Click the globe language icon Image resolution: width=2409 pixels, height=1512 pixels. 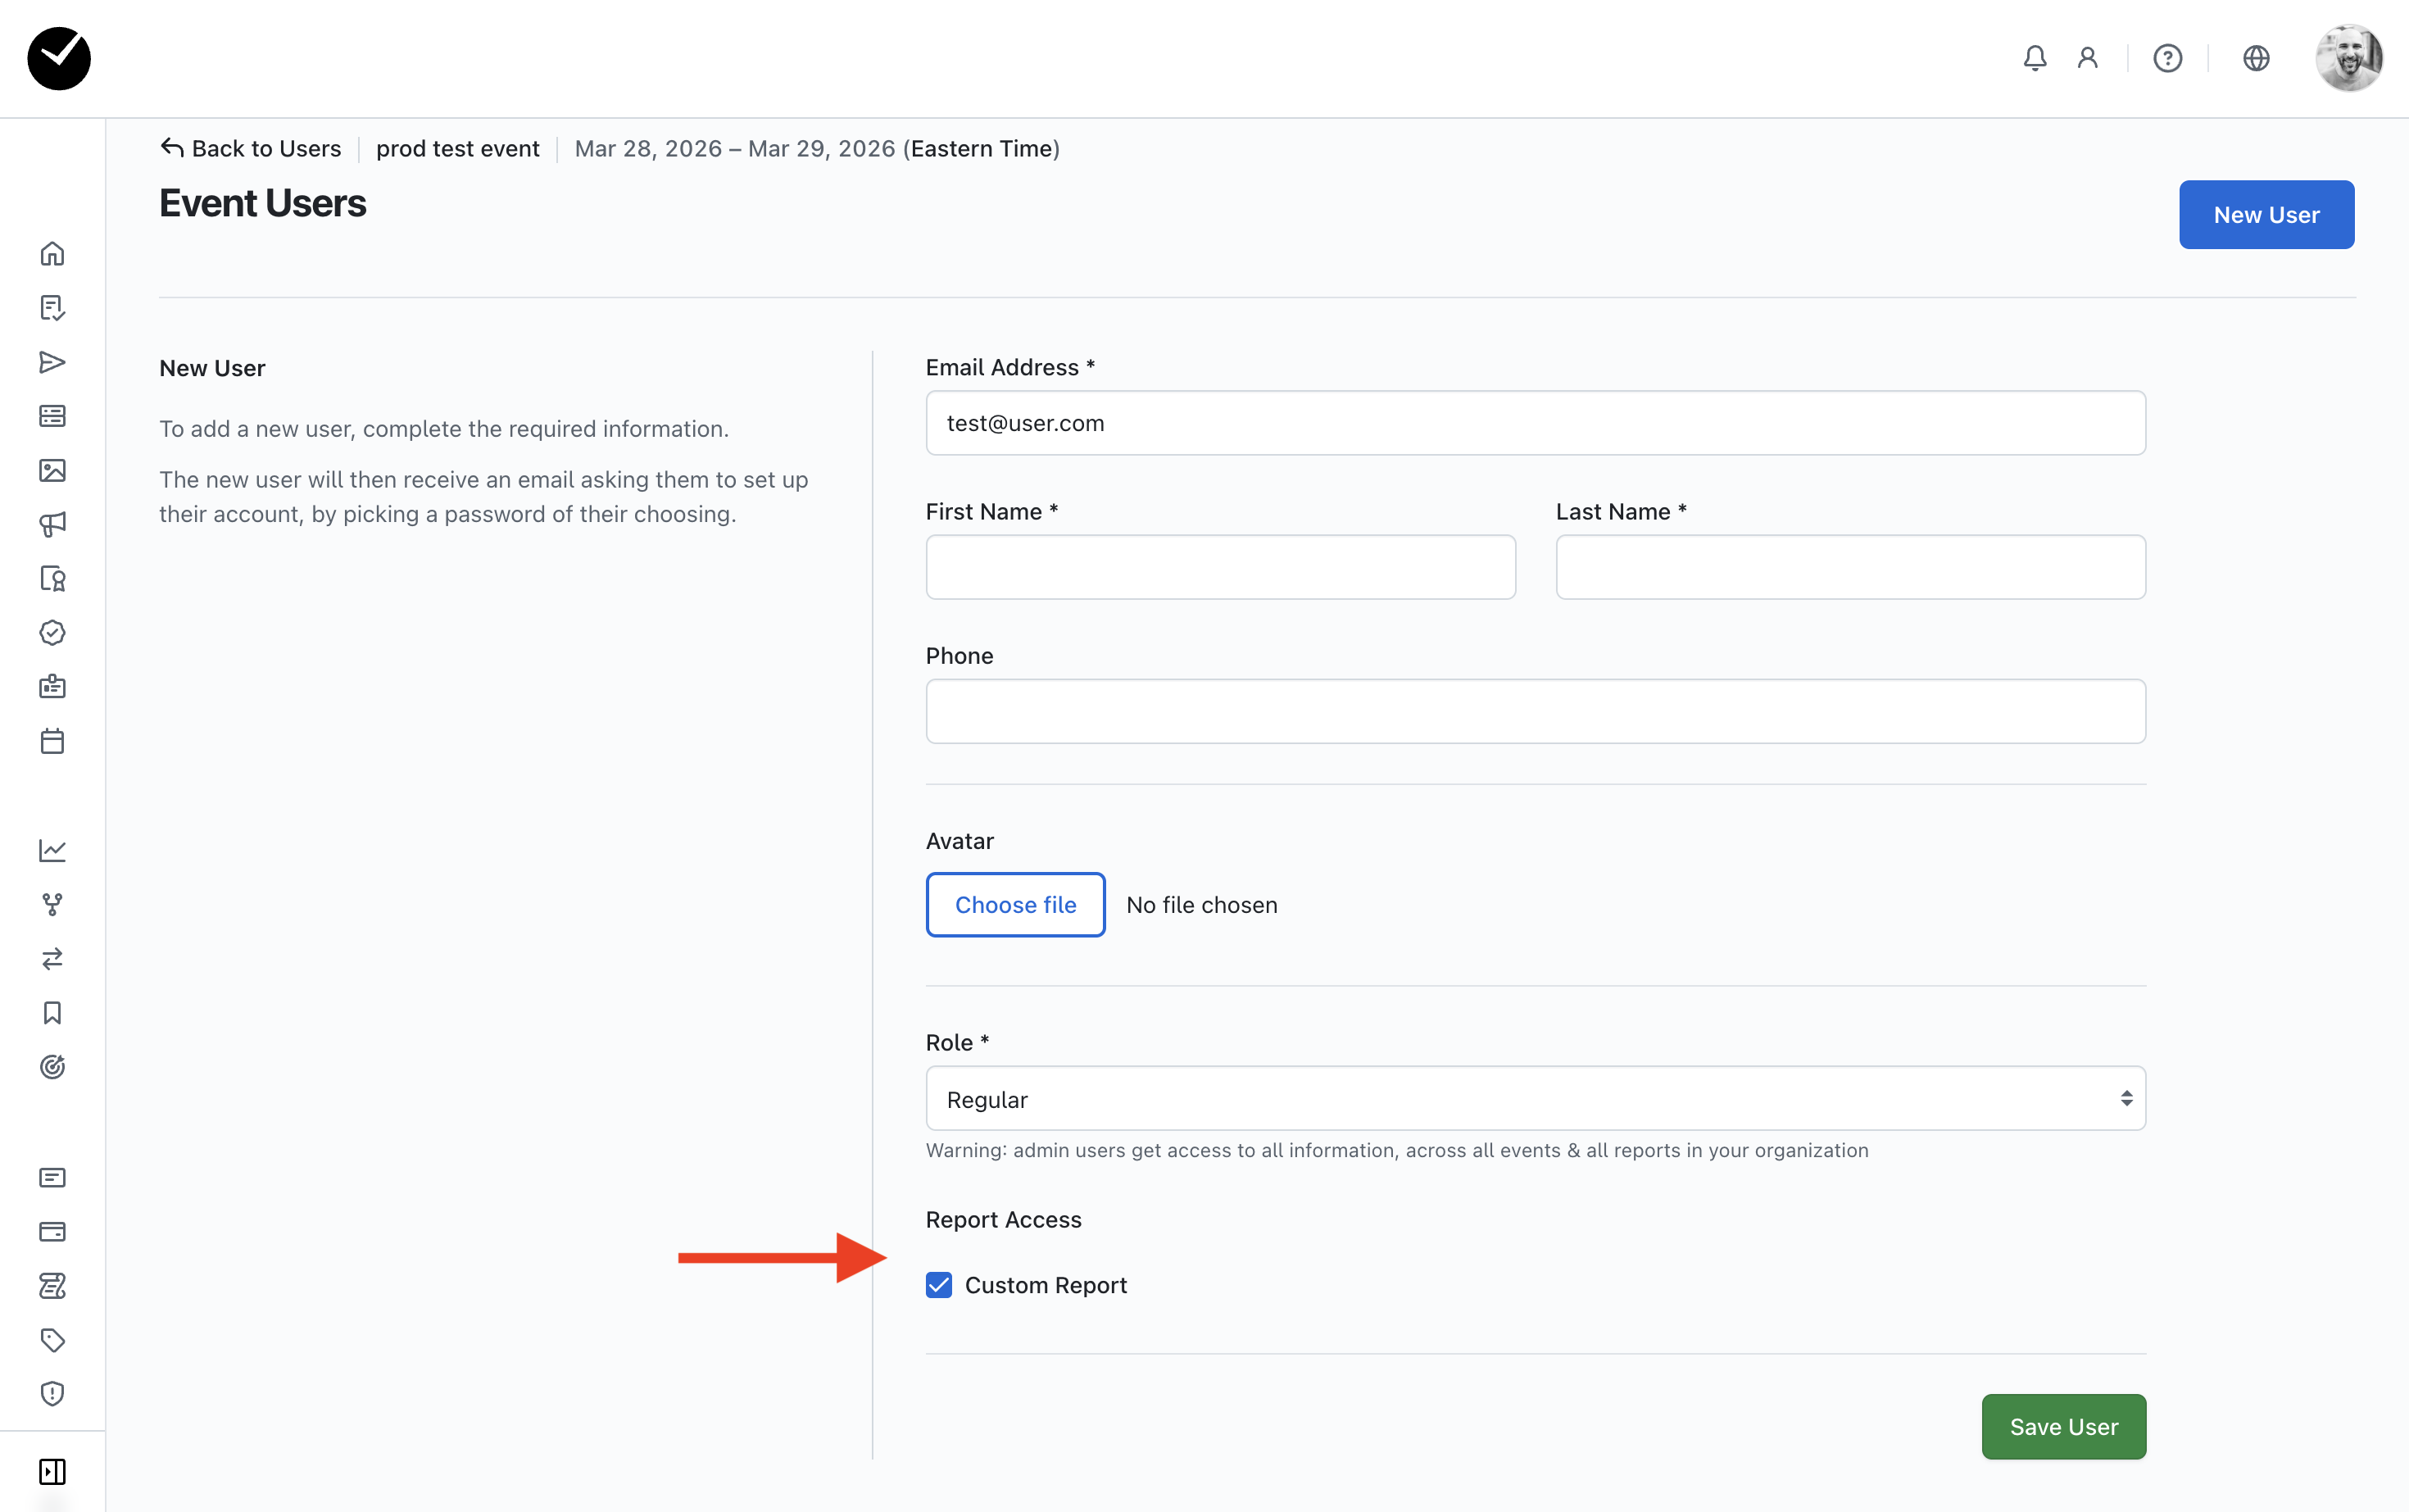coord(2255,58)
